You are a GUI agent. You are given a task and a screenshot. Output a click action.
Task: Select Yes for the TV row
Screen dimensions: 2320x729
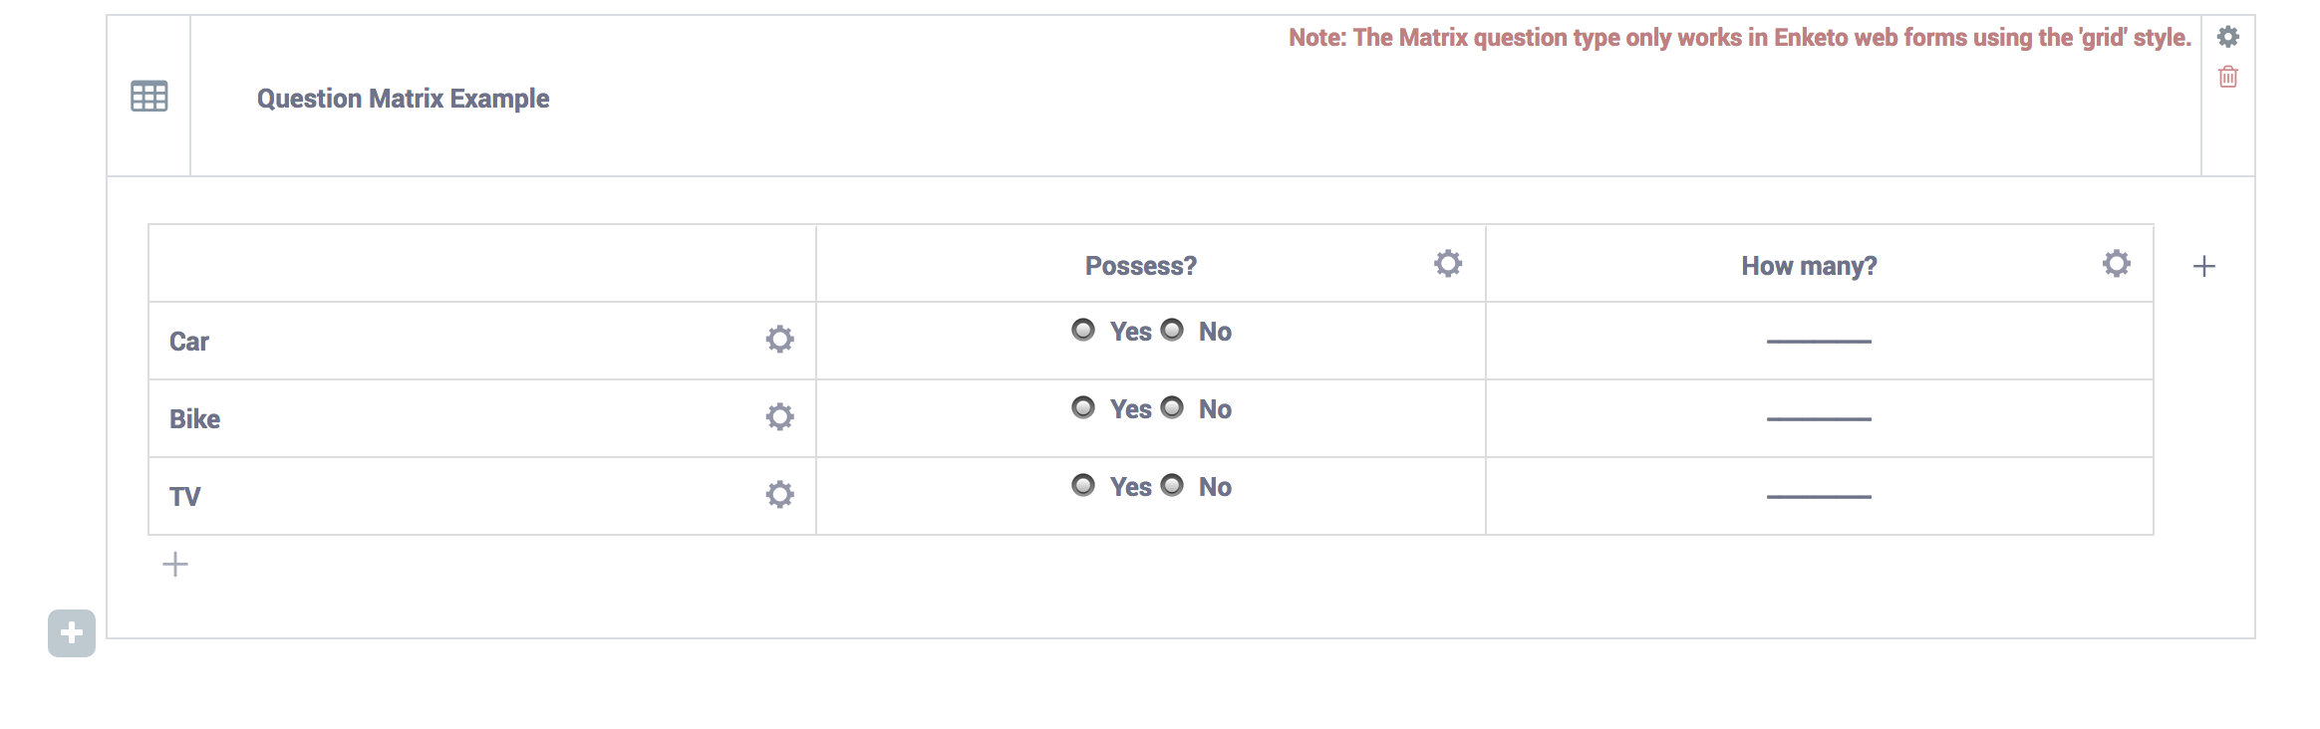pos(1083,485)
